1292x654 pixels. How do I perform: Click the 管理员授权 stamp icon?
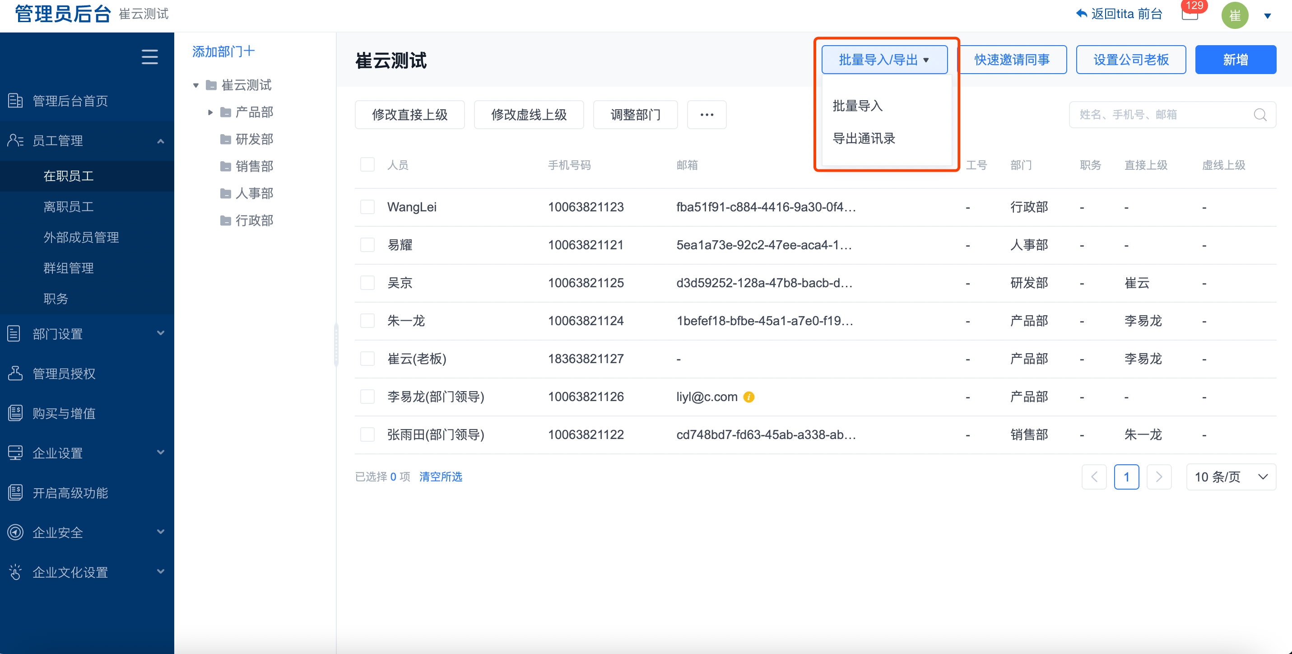tap(15, 373)
